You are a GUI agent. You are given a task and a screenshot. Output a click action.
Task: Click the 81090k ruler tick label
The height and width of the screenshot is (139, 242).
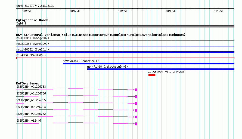click(x=171, y=11)
